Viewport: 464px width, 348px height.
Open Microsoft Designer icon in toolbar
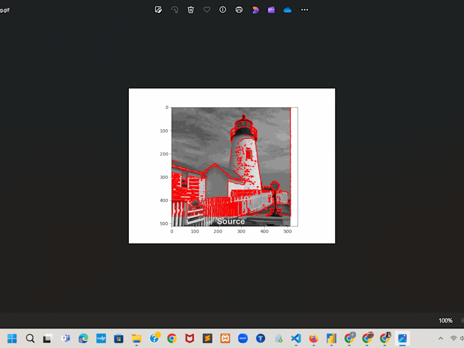pos(255,10)
